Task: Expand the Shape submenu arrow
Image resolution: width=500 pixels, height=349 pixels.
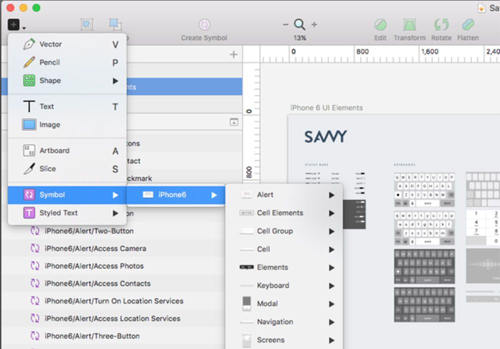Action: coord(115,81)
